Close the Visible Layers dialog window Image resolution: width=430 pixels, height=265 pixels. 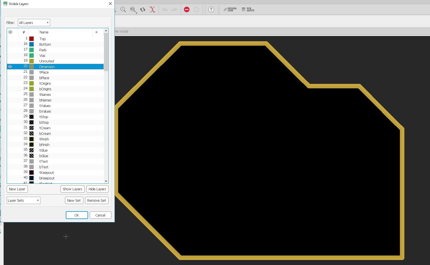coord(110,4)
